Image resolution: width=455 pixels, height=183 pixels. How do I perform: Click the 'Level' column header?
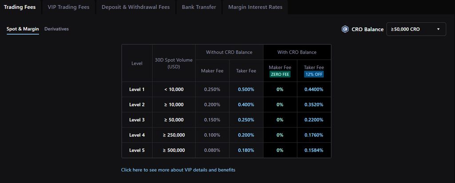137,63
